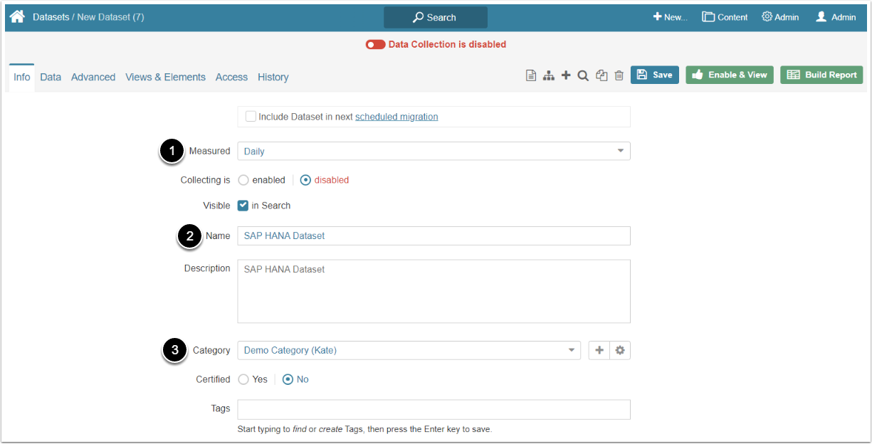872x444 pixels.
Task: Click the Name input field
Action: [434, 236]
